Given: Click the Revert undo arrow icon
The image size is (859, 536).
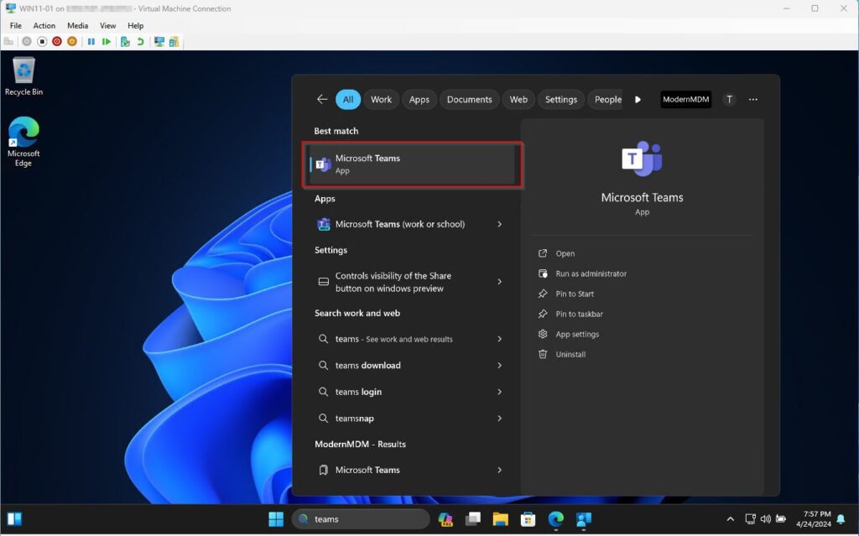Looking at the screenshot, I should pos(140,41).
